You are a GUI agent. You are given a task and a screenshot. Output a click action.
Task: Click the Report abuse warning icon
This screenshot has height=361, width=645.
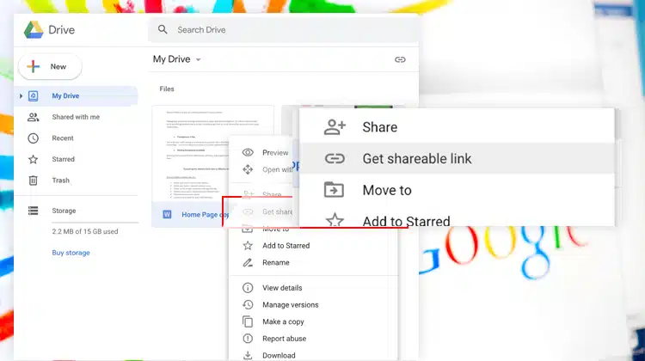click(248, 339)
